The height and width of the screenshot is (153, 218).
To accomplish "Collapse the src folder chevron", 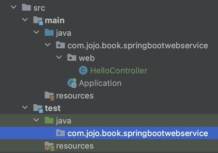I will 14,7.
